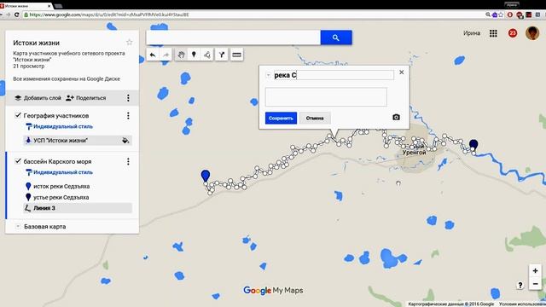Open the map help question mark
This screenshot has width=546, height=307.
click(x=520, y=286)
